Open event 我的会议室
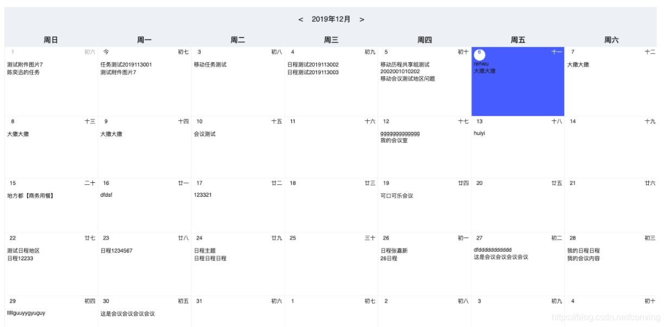The image size is (665, 327). point(394,140)
